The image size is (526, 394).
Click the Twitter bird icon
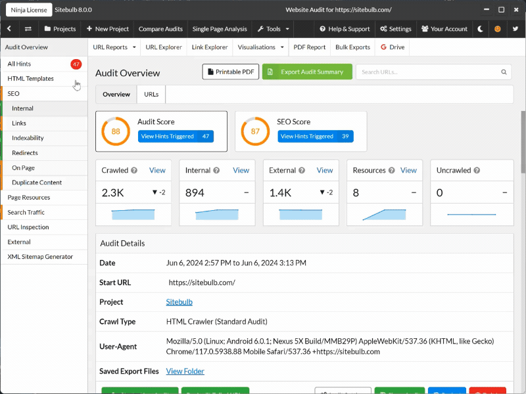pyautogui.click(x=515, y=29)
